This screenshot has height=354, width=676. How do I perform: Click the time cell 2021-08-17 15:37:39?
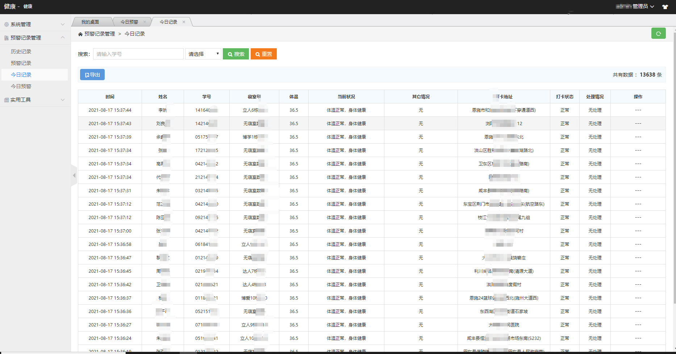pyautogui.click(x=110, y=137)
